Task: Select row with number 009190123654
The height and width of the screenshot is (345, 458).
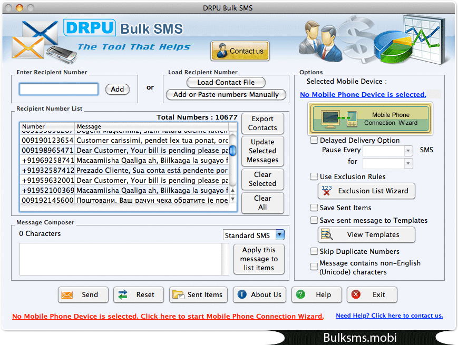Action: click(124, 141)
